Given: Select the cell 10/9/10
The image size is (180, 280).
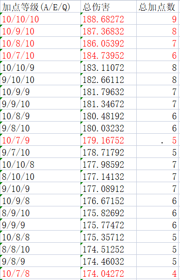Looking at the screenshot, I should [x=40, y=31].
